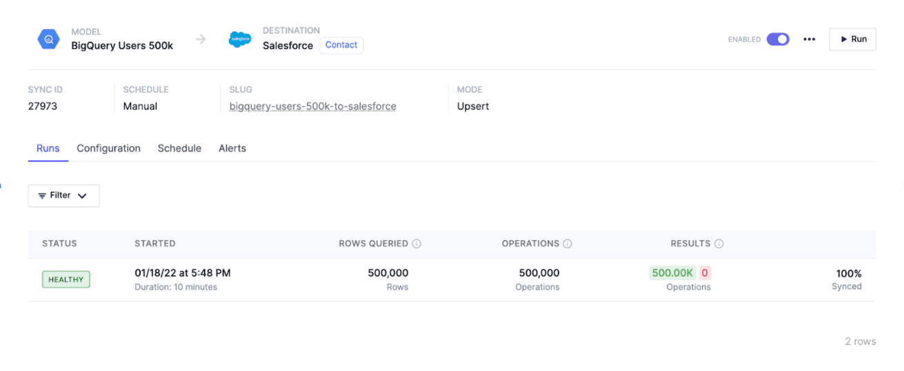
Task: Click the arrow between model and destination
Action: (201, 39)
